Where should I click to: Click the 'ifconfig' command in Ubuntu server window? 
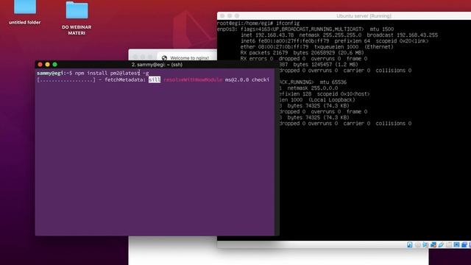point(288,23)
